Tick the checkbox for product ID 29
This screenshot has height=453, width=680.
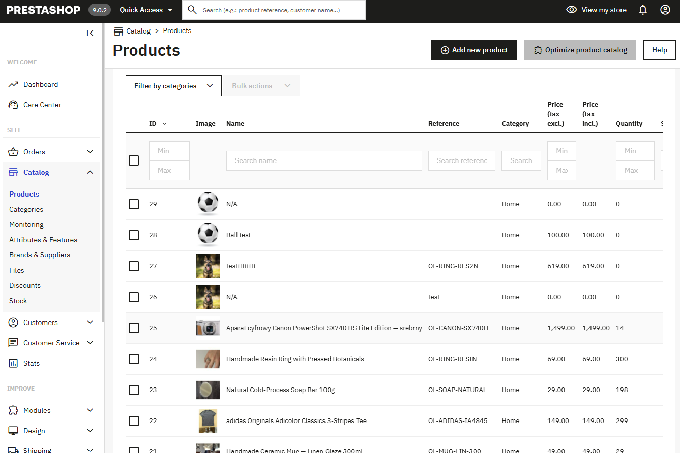pyautogui.click(x=134, y=204)
